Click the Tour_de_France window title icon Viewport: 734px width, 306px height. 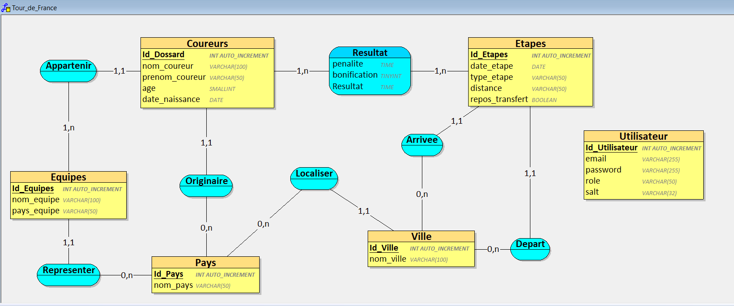coord(5,8)
